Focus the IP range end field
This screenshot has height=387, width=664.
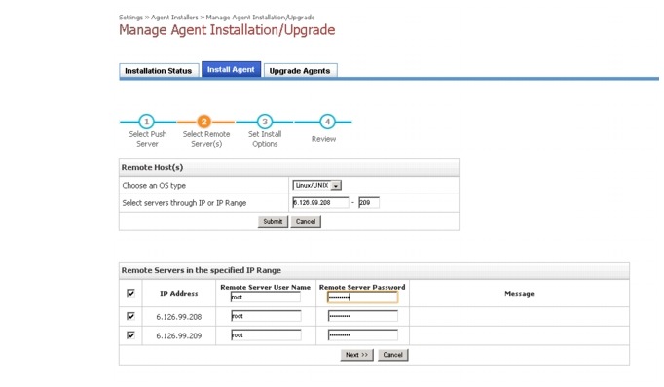[369, 203]
